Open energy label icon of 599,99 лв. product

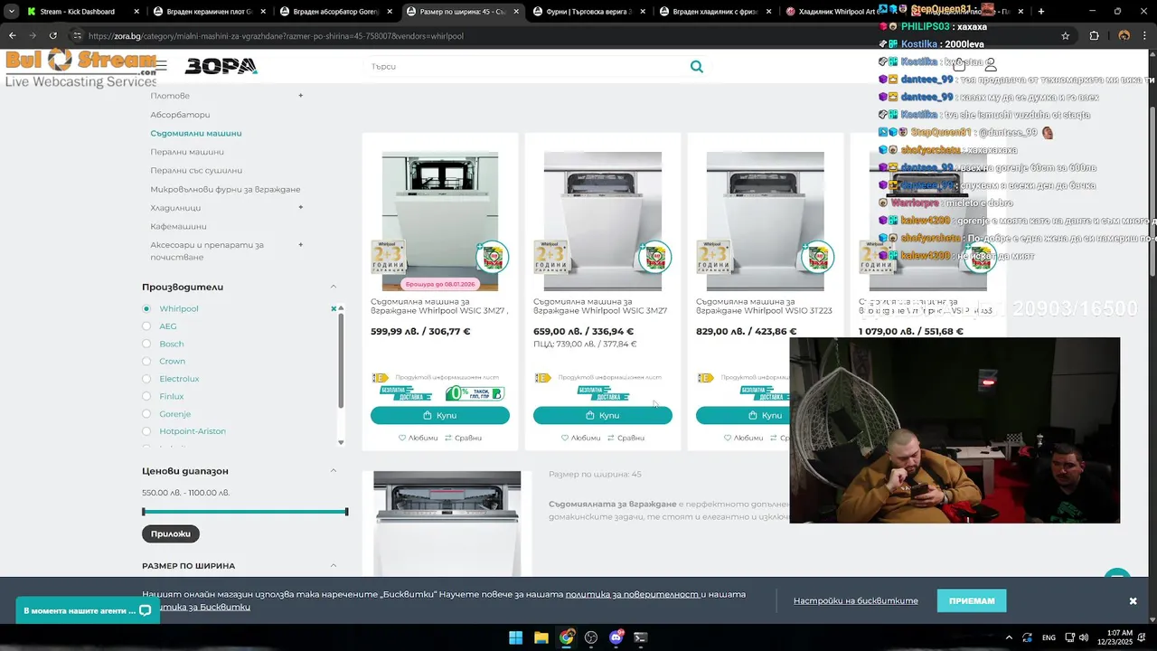point(380,378)
